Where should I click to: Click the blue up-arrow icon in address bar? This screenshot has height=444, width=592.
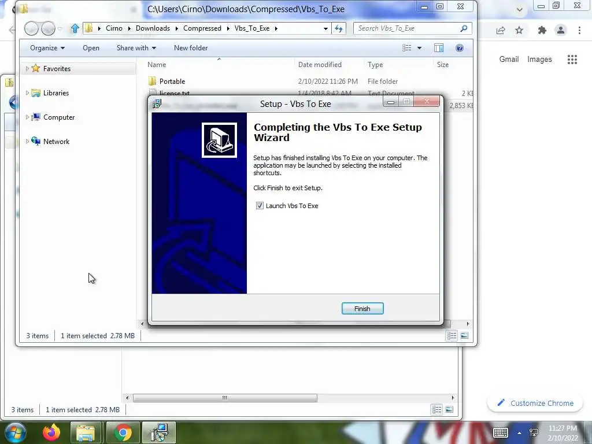coord(75,28)
